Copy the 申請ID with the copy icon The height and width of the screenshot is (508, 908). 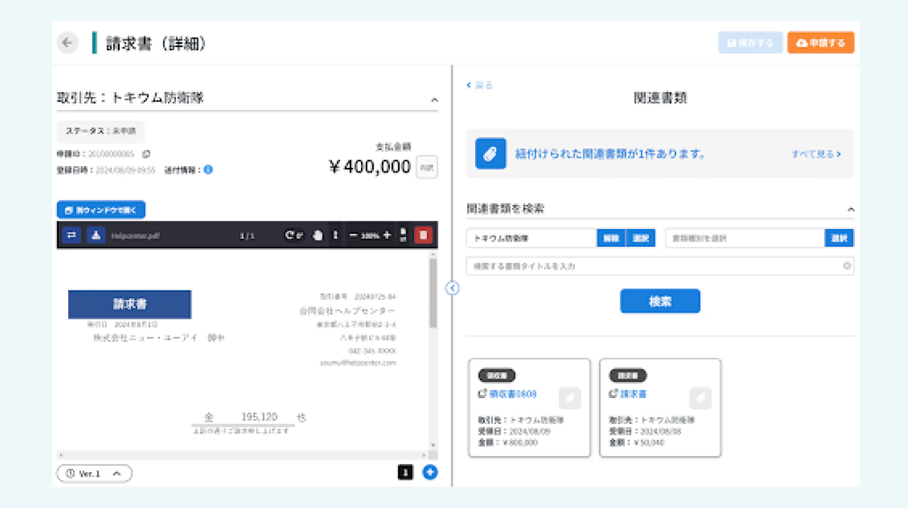(x=146, y=154)
